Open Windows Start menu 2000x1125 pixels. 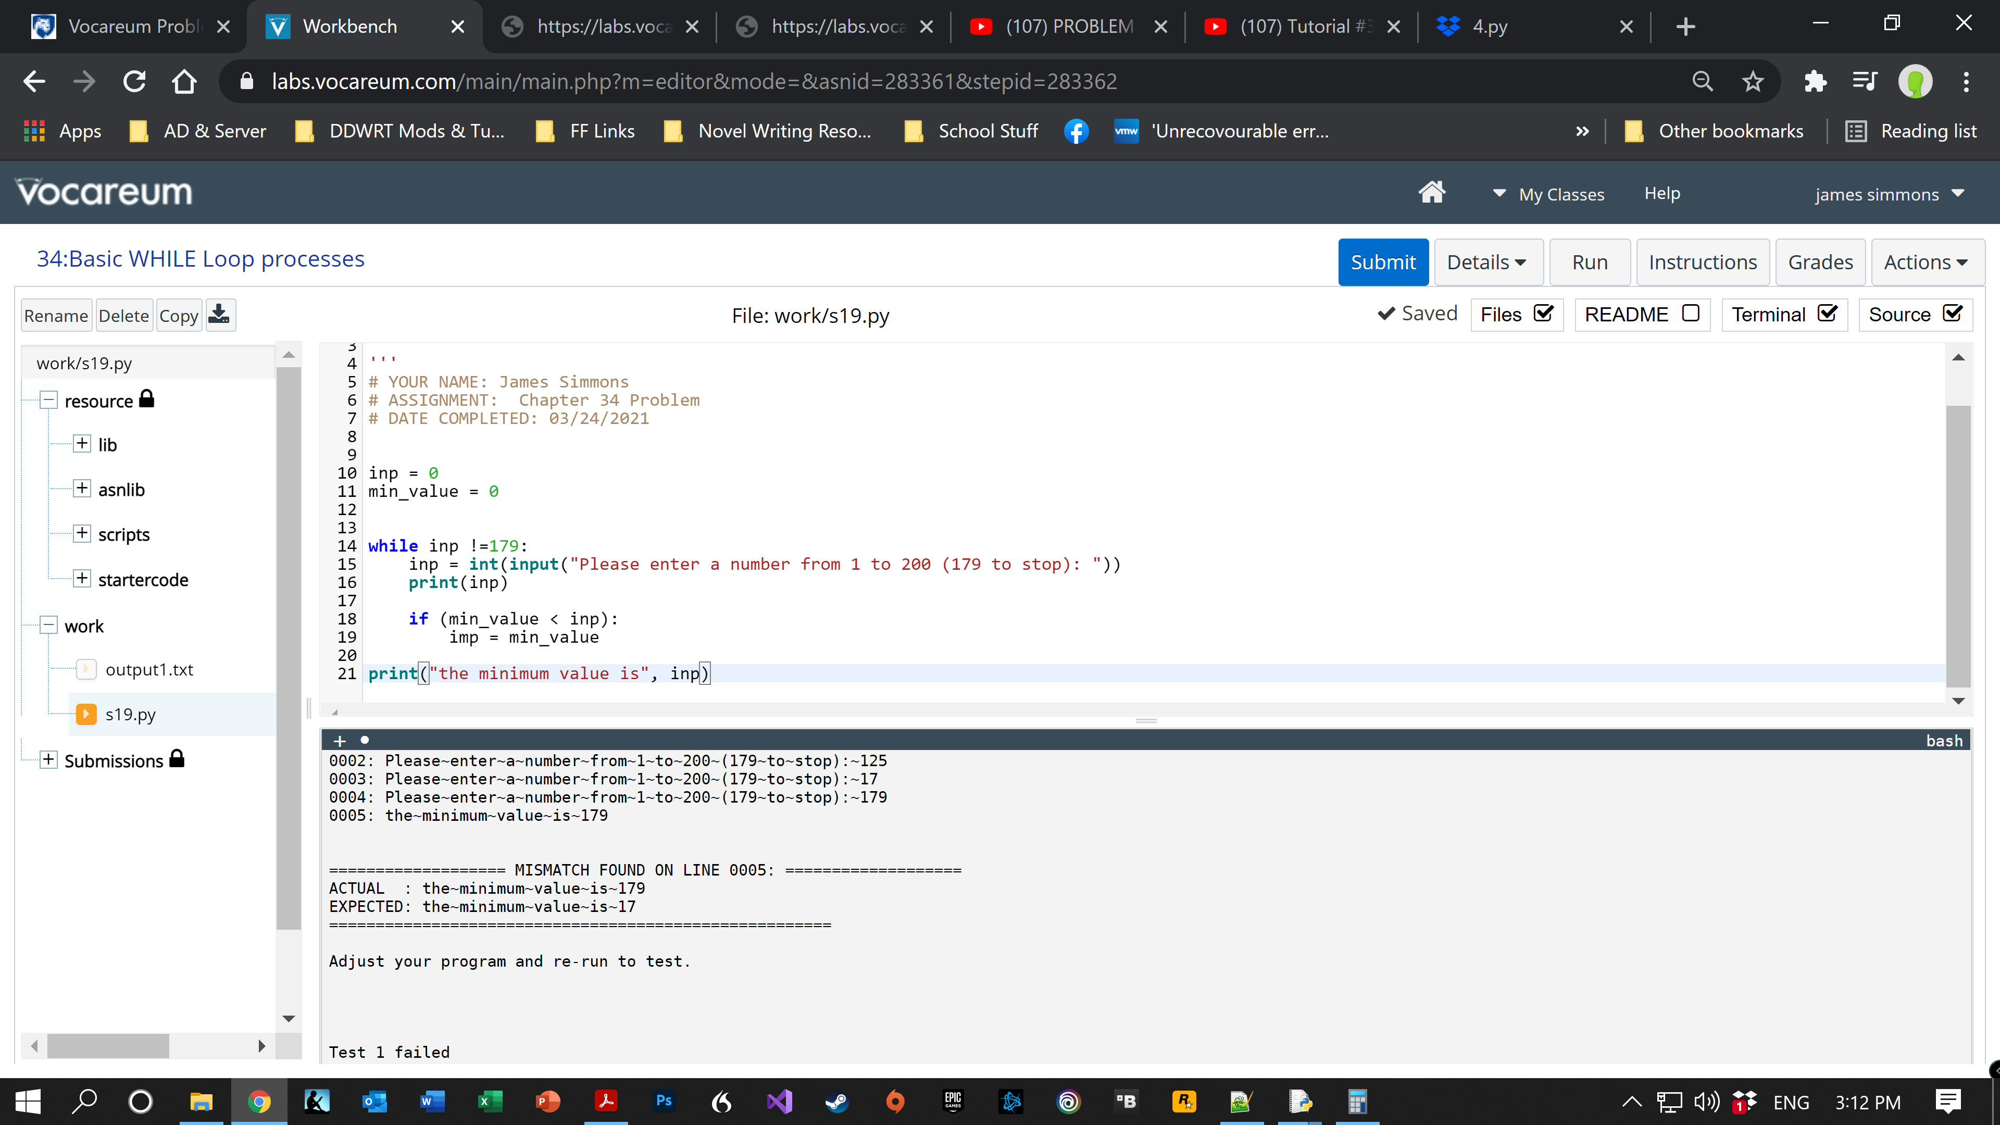tap(28, 1101)
